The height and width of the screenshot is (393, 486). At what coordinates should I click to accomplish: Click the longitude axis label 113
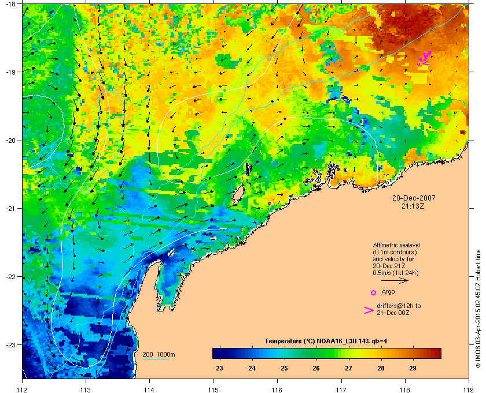click(86, 390)
